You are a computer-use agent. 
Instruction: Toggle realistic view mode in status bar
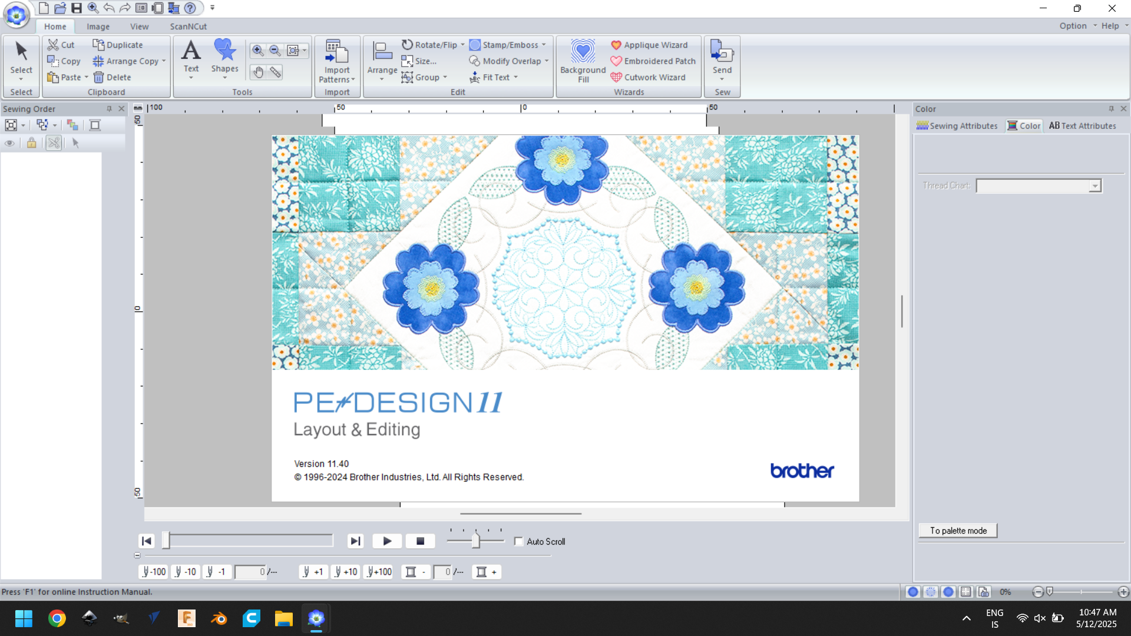[x=948, y=592]
